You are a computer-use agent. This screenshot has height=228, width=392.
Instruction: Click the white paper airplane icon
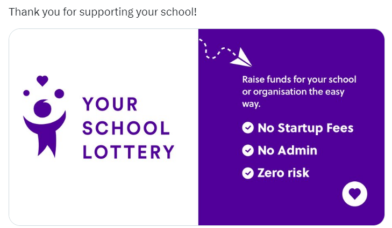point(241,57)
